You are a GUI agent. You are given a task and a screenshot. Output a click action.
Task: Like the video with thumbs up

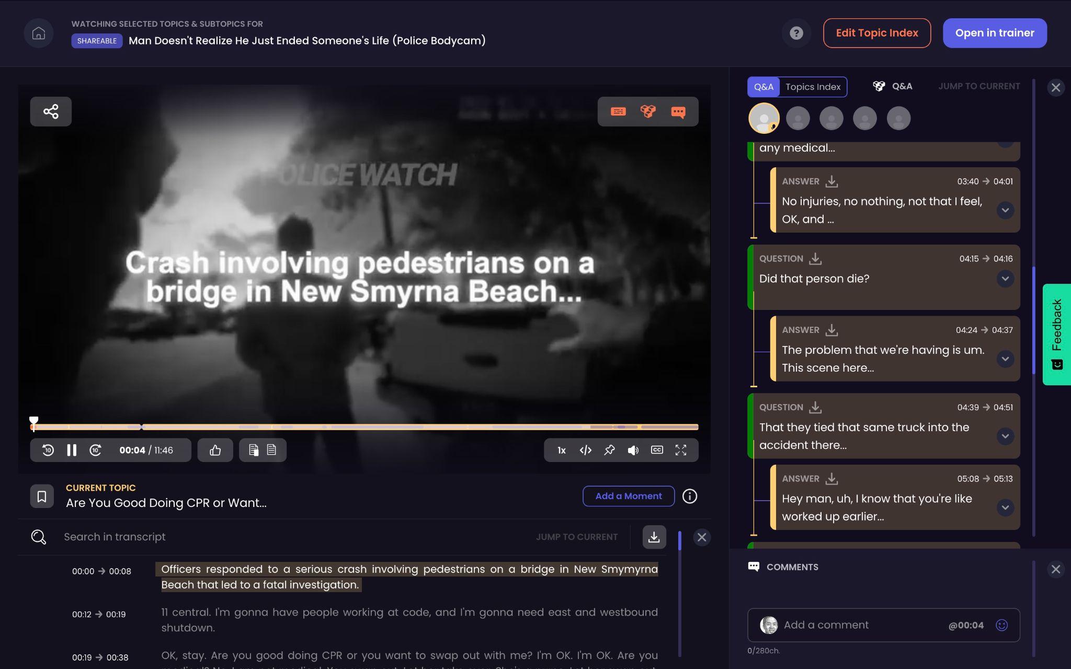(215, 450)
